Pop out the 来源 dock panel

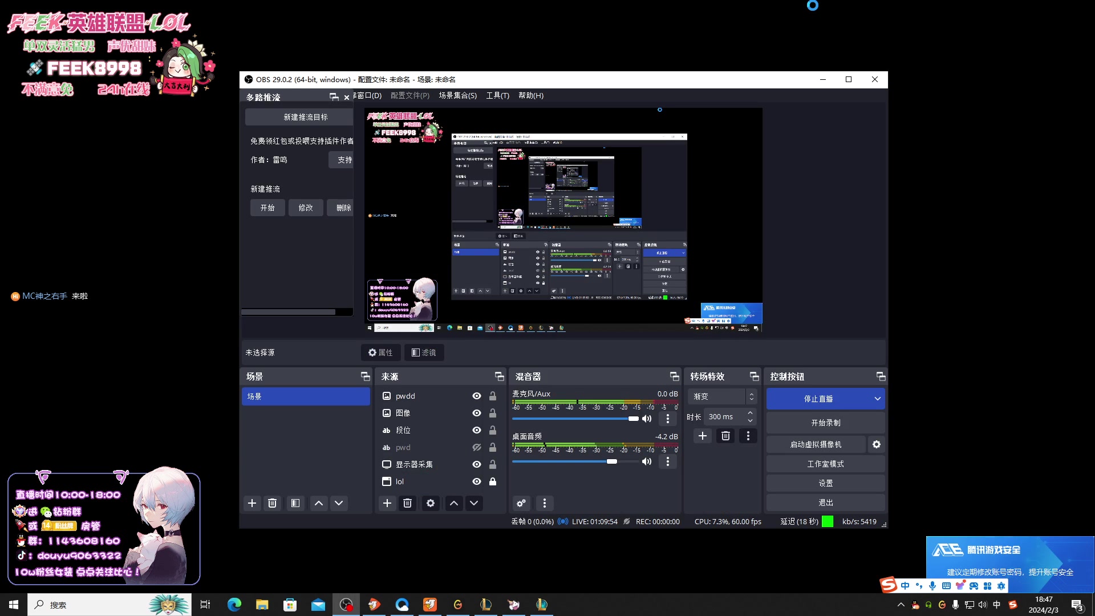pos(500,376)
